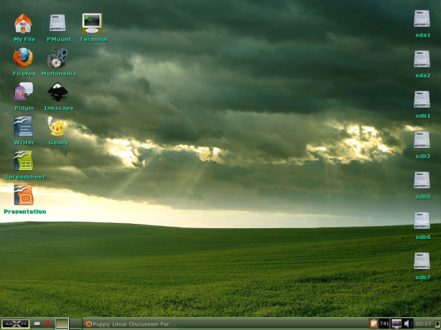Open the AntiX start menu button
This screenshot has width=441, height=330.
15,324
